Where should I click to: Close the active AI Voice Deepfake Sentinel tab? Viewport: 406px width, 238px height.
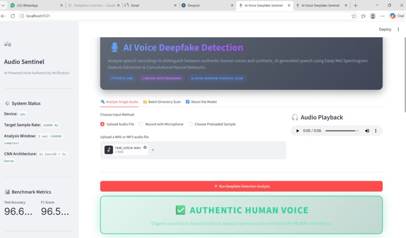point(289,5)
